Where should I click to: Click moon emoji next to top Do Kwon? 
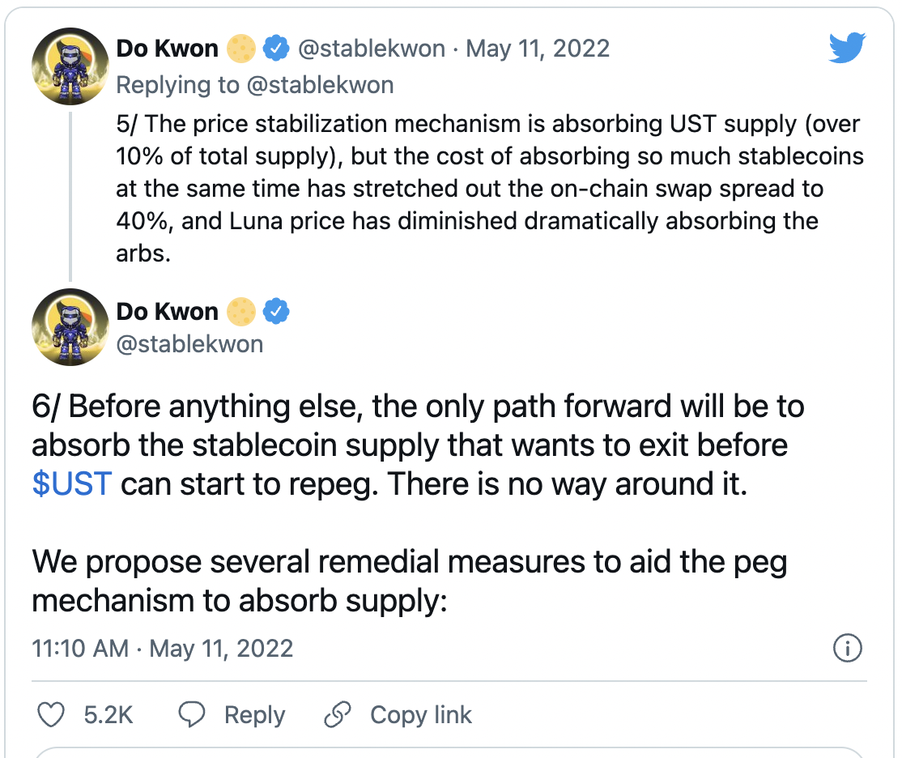coord(241,49)
